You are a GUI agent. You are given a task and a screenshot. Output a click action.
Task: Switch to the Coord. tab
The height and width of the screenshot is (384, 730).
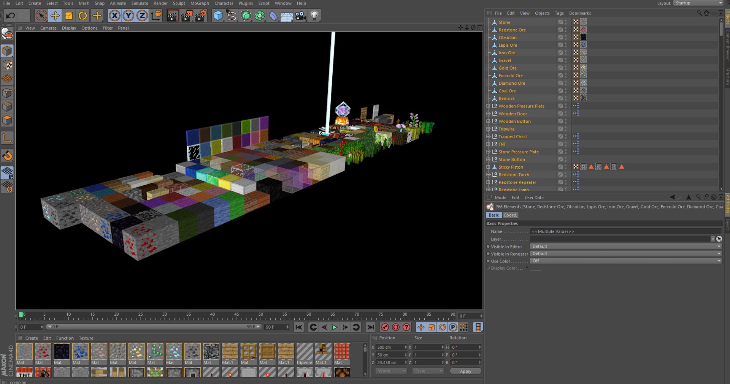coord(510,215)
